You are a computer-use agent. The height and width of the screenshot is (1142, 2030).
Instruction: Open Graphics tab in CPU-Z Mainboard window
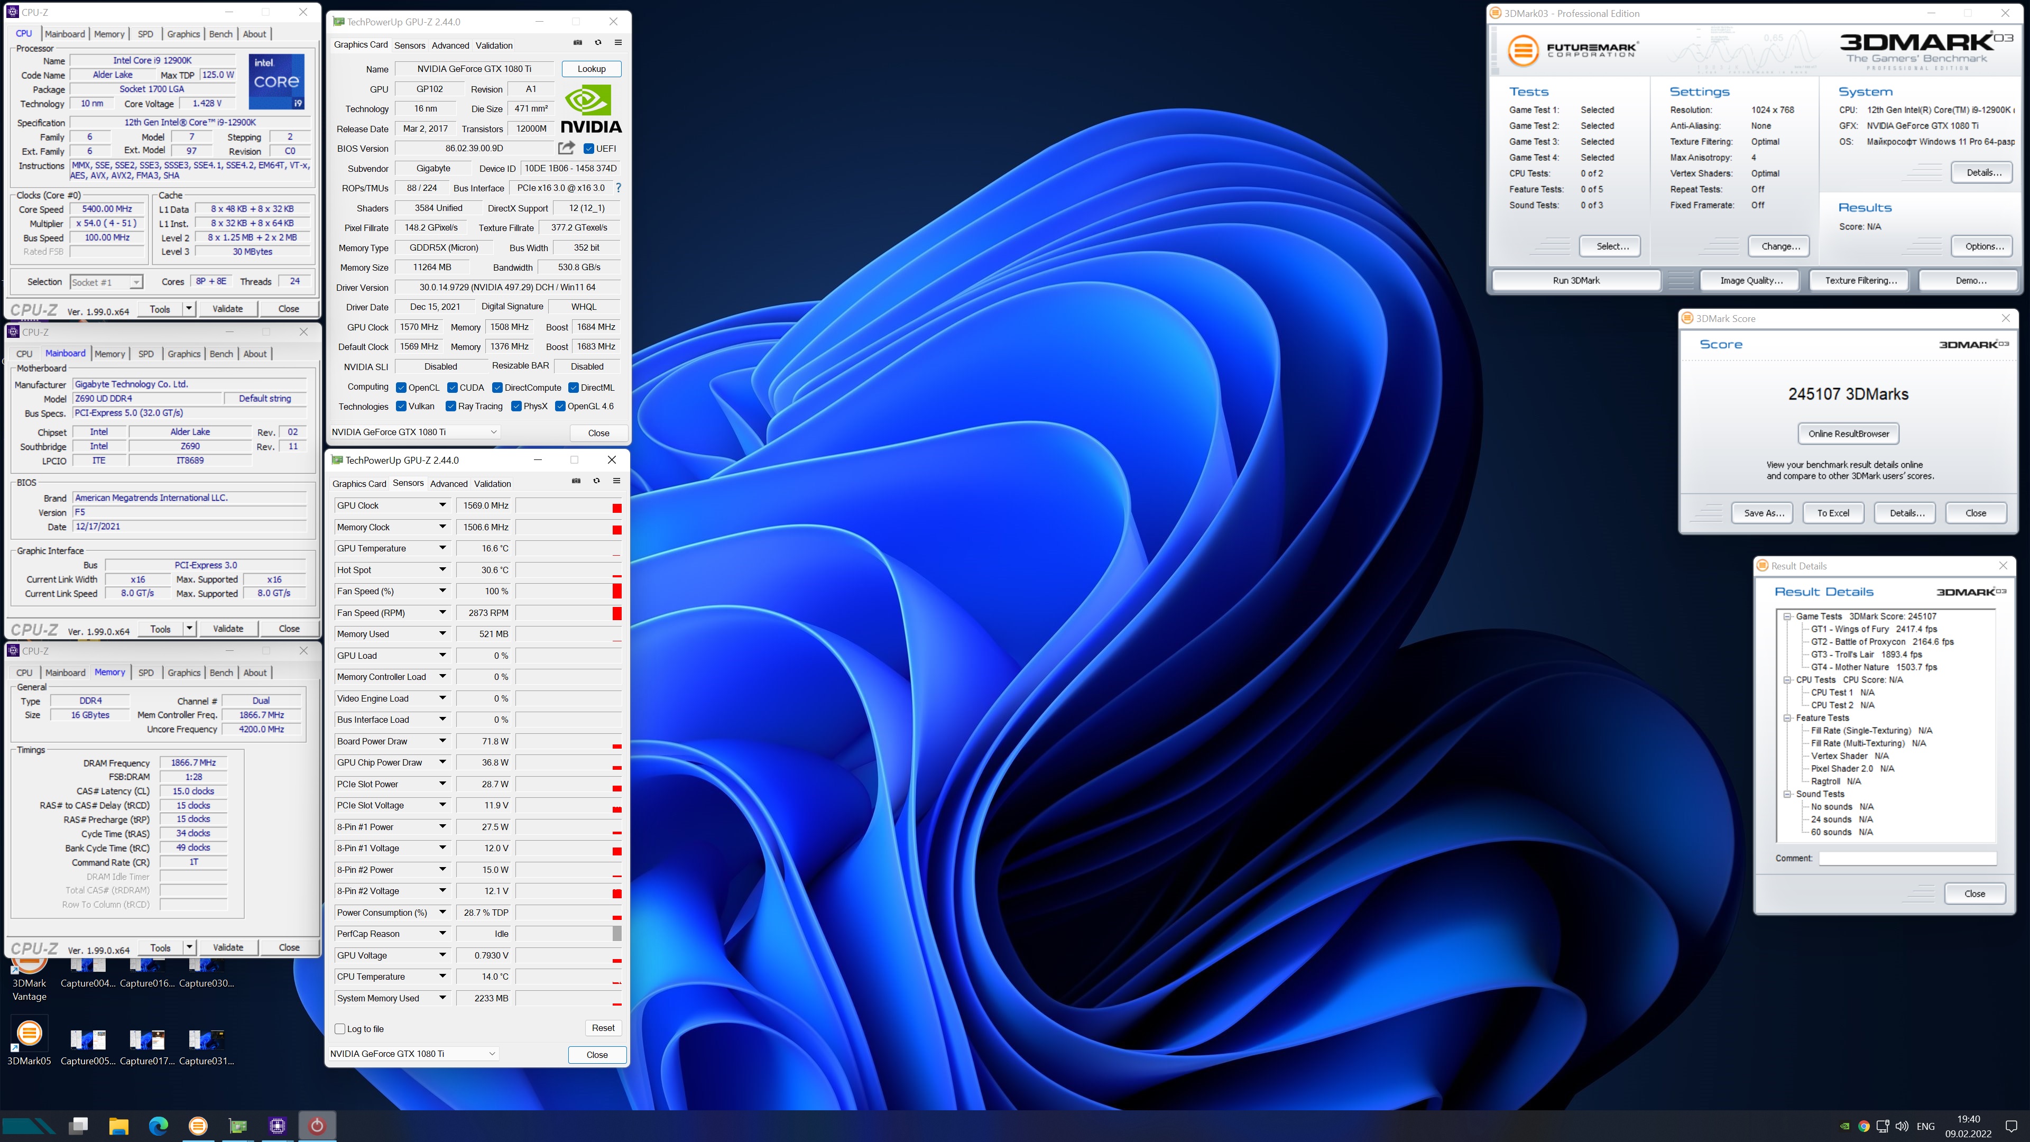[x=183, y=354]
